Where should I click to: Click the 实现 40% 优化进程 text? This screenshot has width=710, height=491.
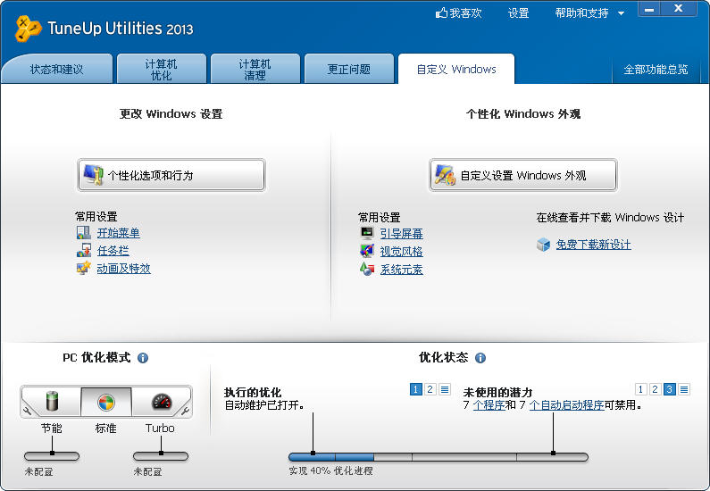330,470
